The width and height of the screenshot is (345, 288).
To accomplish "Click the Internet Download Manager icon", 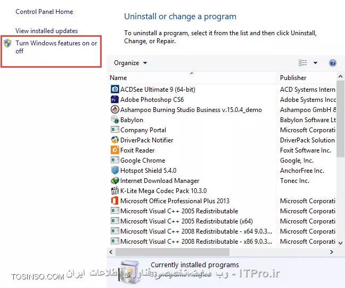I will 114,180.
